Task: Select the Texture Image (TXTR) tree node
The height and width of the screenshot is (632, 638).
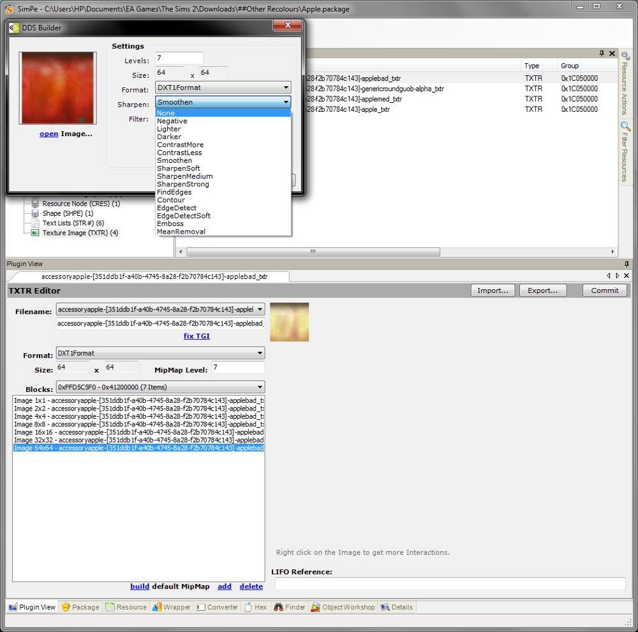Action: [x=80, y=233]
